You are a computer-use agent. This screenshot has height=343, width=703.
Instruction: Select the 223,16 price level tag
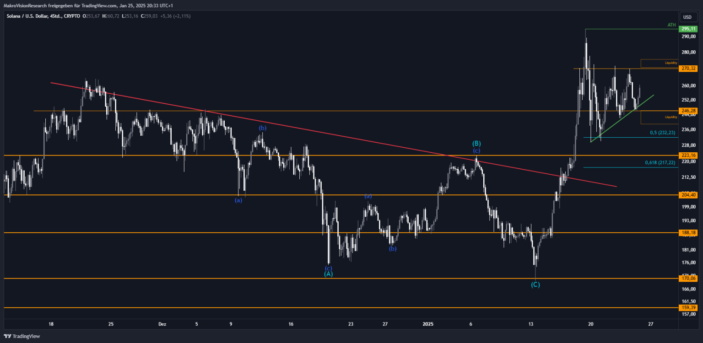[688, 155]
